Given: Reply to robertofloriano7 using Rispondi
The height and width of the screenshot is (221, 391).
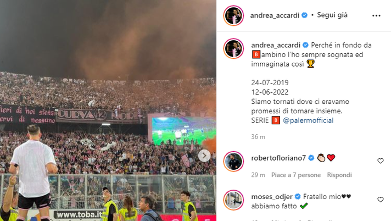Looking at the screenshot, I should pos(339,175).
